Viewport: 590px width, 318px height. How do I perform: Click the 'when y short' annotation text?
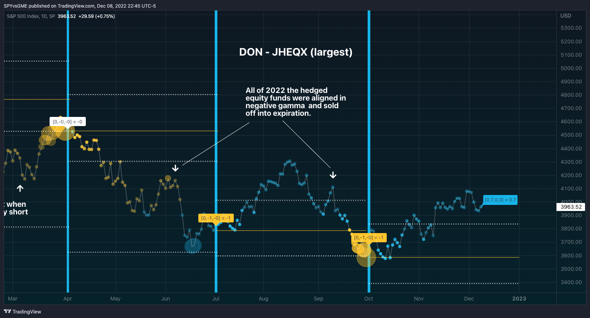point(16,208)
